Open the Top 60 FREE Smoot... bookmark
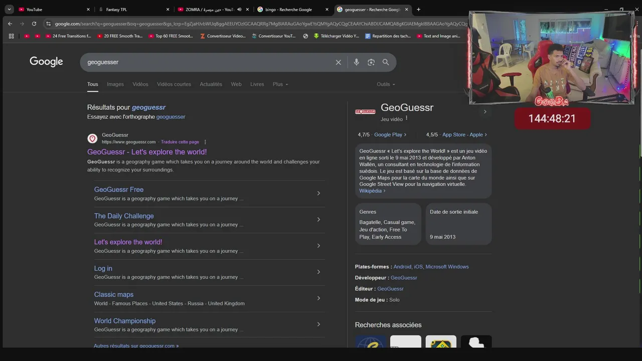Viewport: 642px width, 361px height. [171, 36]
